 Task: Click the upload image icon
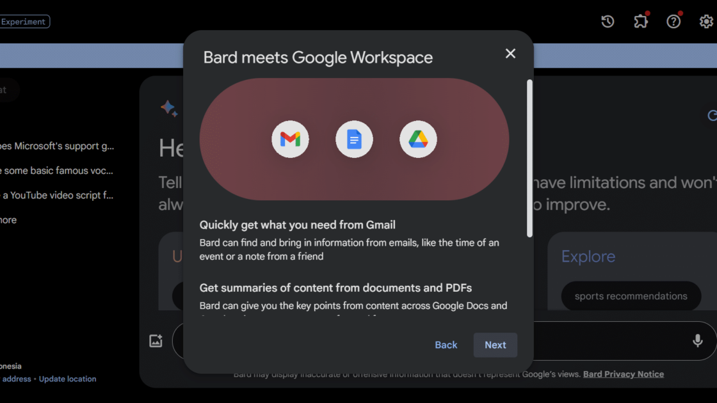click(x=156, y=341)
